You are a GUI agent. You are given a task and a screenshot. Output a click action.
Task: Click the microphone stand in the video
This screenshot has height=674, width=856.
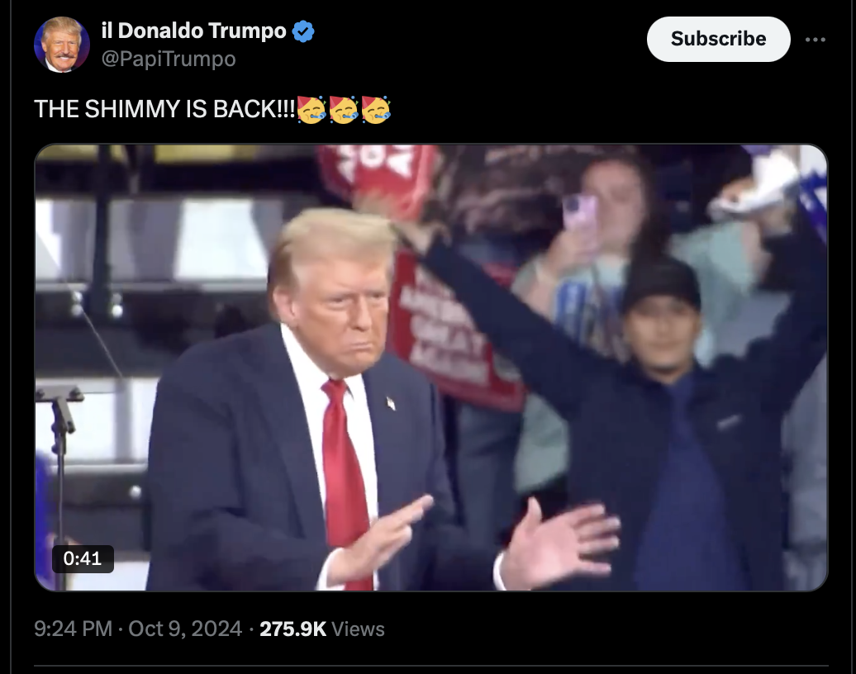tap(59, 480)
